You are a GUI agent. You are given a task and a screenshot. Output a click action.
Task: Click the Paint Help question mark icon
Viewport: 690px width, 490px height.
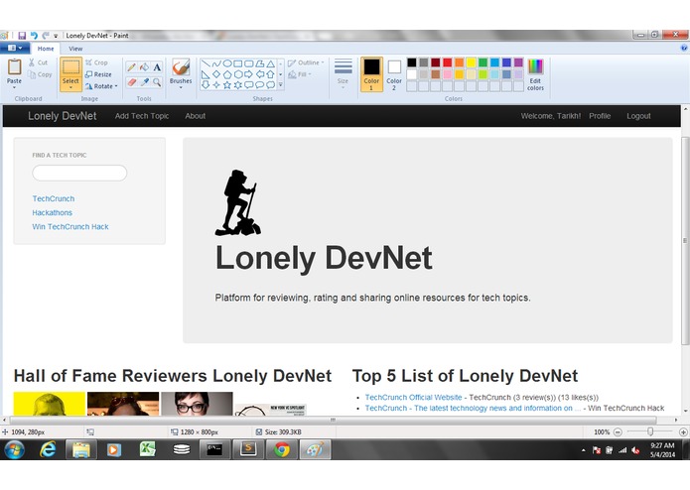(684, 48)
